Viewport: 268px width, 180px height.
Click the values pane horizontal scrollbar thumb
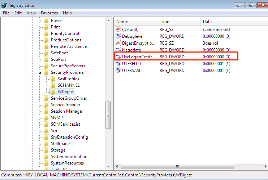(x=178, y=166)
